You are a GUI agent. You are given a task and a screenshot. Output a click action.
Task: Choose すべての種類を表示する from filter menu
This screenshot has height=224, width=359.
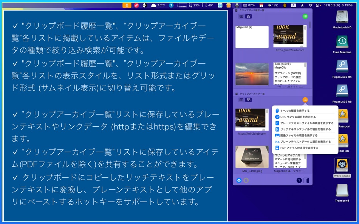coord(305,110)
